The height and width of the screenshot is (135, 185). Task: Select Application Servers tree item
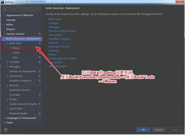click(20, 90)
